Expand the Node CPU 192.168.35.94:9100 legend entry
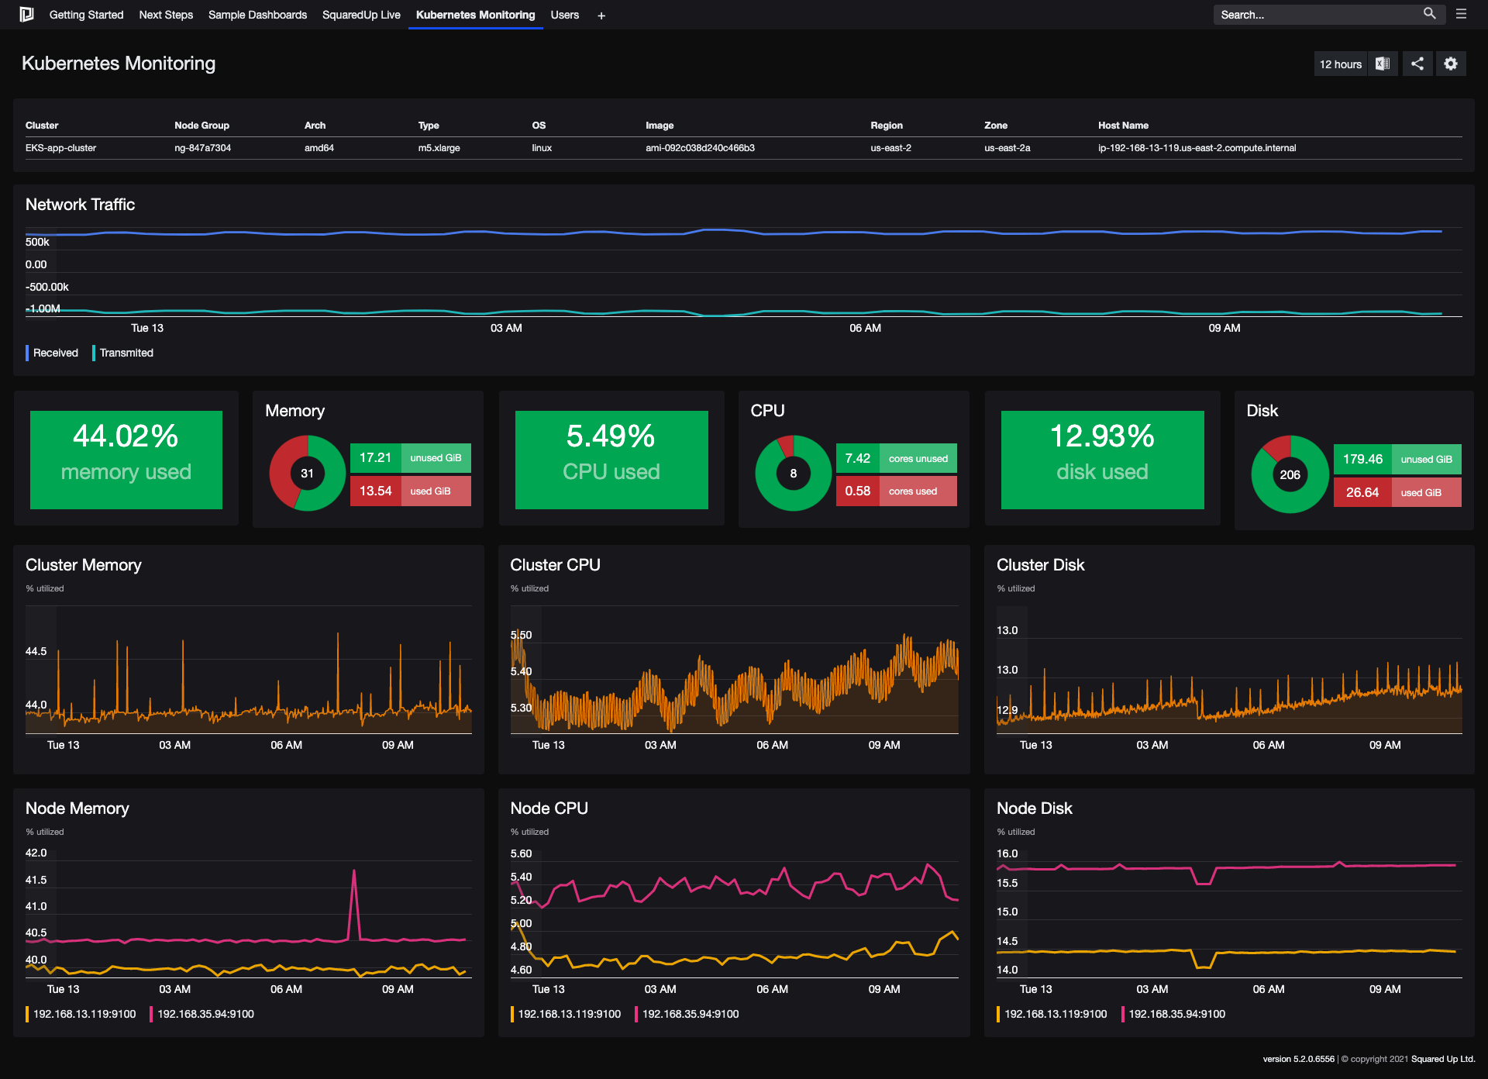This screenshot has height=1079, width=1488. coord(688,1013)
